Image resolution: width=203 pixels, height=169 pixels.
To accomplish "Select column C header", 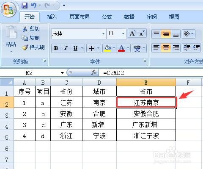I will (x=66, y=83).
